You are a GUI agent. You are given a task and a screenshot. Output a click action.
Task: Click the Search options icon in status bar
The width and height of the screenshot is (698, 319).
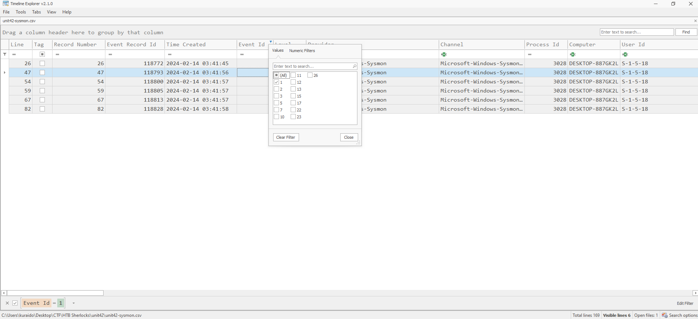(x=665, y=315)
